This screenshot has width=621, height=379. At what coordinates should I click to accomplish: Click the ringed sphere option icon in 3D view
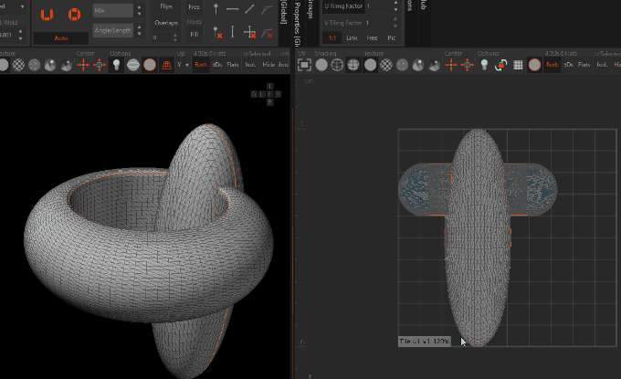point(133,65)
